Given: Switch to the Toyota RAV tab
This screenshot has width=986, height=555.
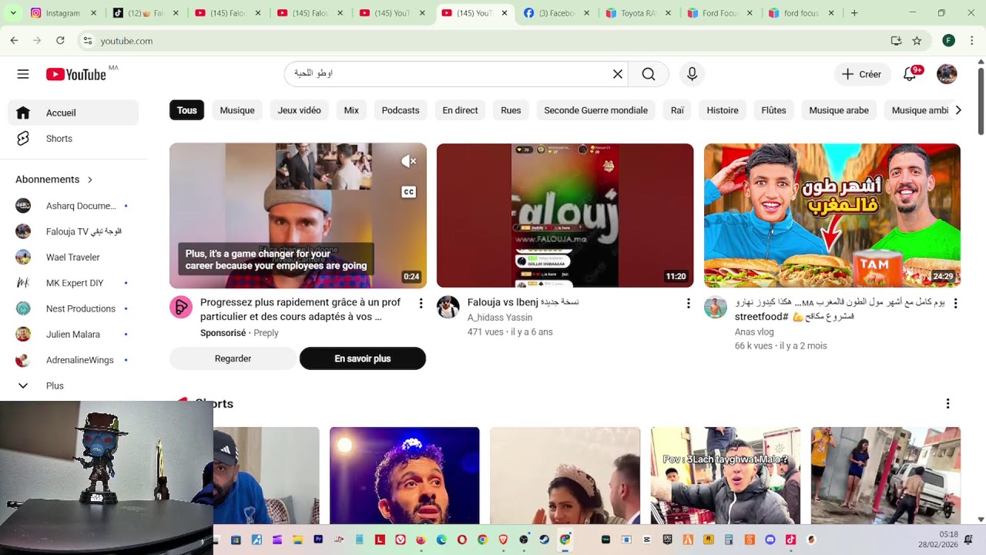Looking at the screenshot, I should (x=638, y=13).
